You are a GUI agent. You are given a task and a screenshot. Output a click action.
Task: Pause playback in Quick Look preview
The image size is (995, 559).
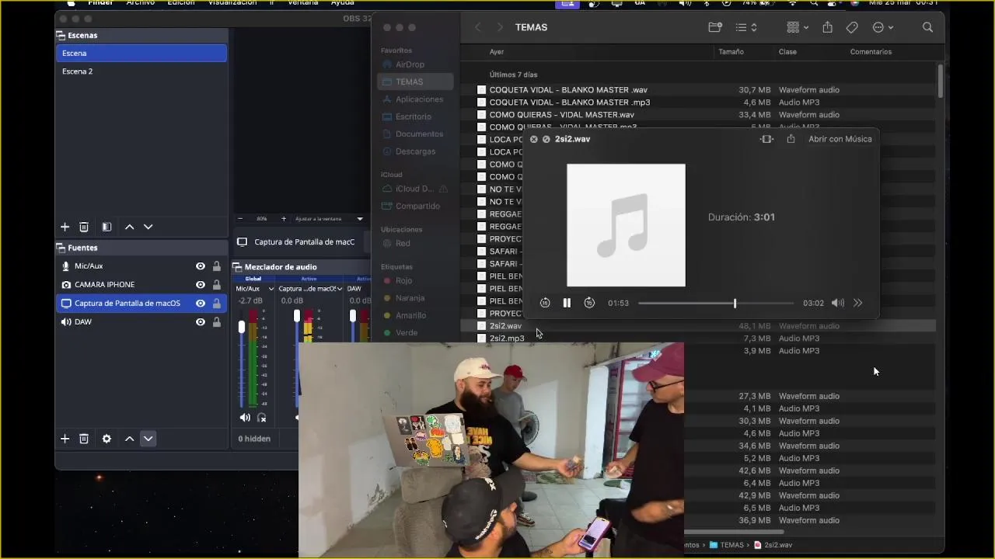click(x=567, y=303)
